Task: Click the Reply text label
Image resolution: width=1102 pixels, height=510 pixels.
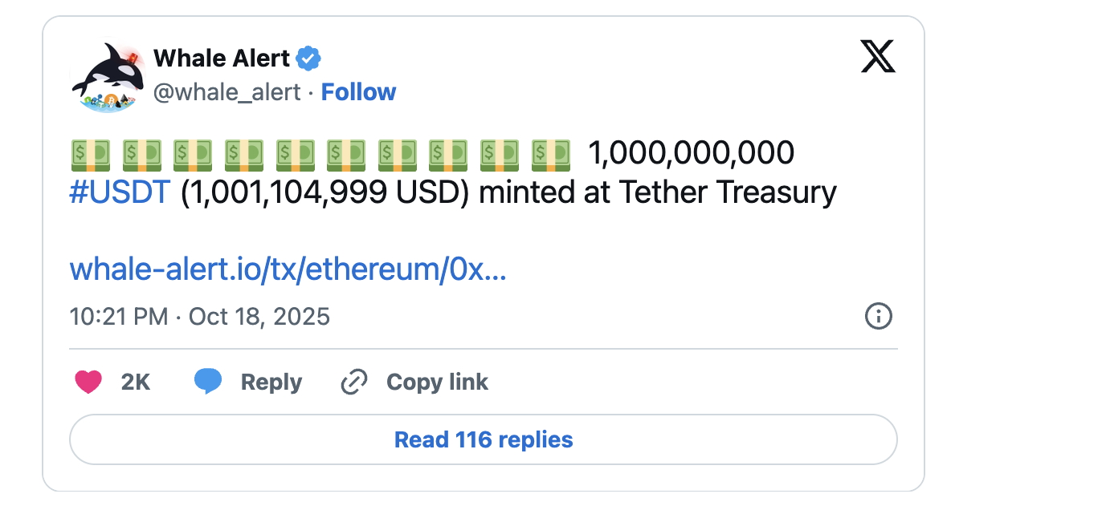Action: [271, 382]
